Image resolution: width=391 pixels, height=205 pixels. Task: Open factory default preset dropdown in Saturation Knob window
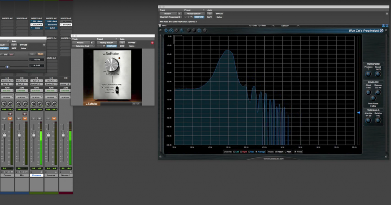[107, 43]
